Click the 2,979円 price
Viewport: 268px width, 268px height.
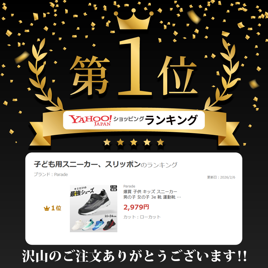tap(136, 207)
